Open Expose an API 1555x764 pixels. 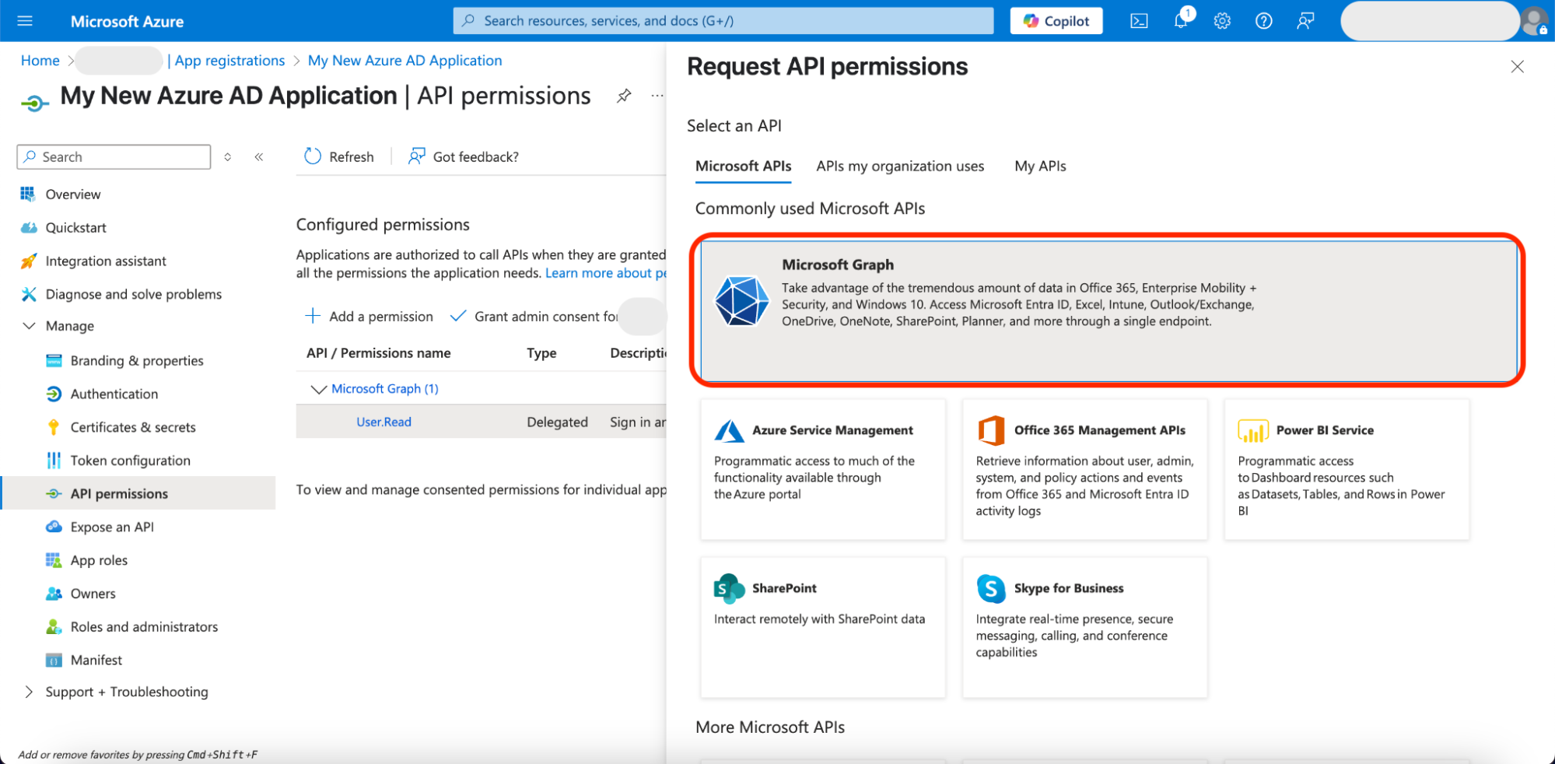click(x=112, y=527)
